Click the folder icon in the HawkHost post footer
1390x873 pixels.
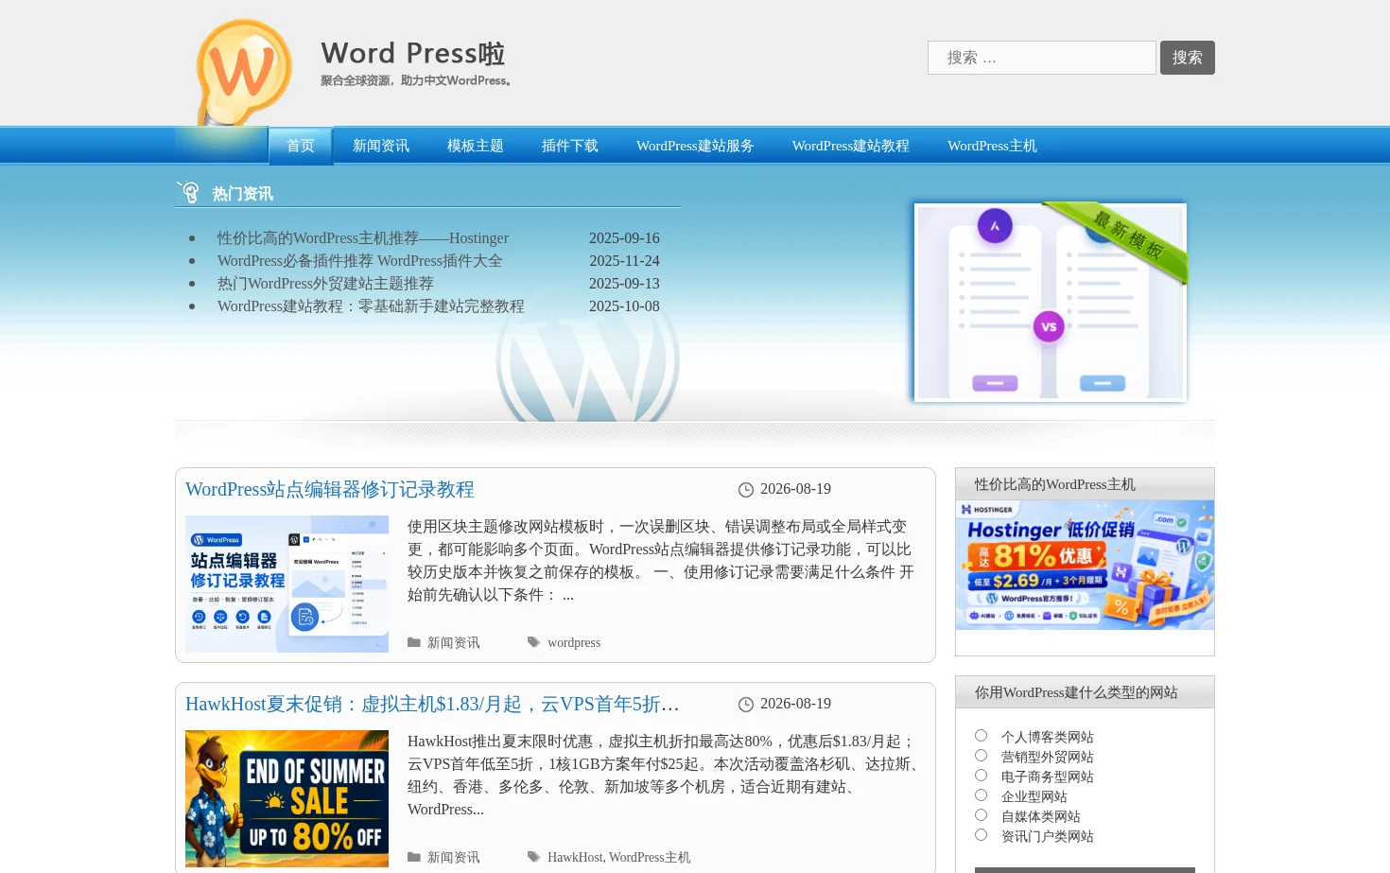414,857
